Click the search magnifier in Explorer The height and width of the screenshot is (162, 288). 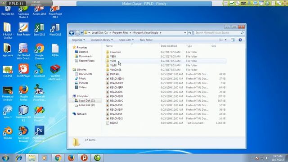pos(242,33)
